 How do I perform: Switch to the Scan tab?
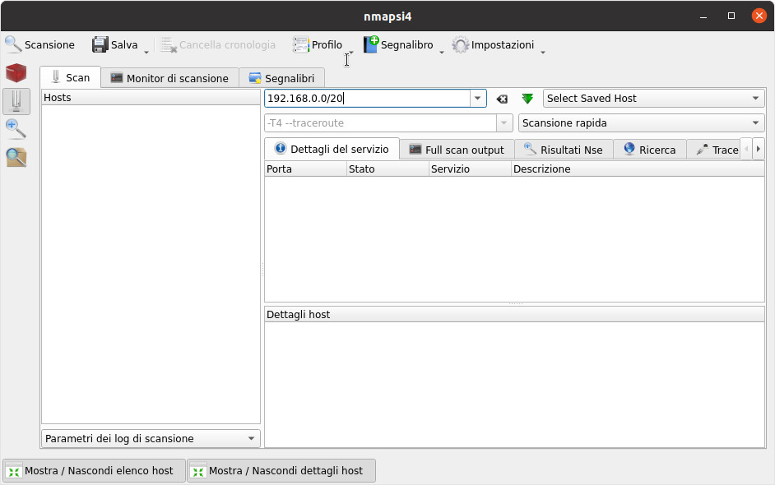[71, 78]
